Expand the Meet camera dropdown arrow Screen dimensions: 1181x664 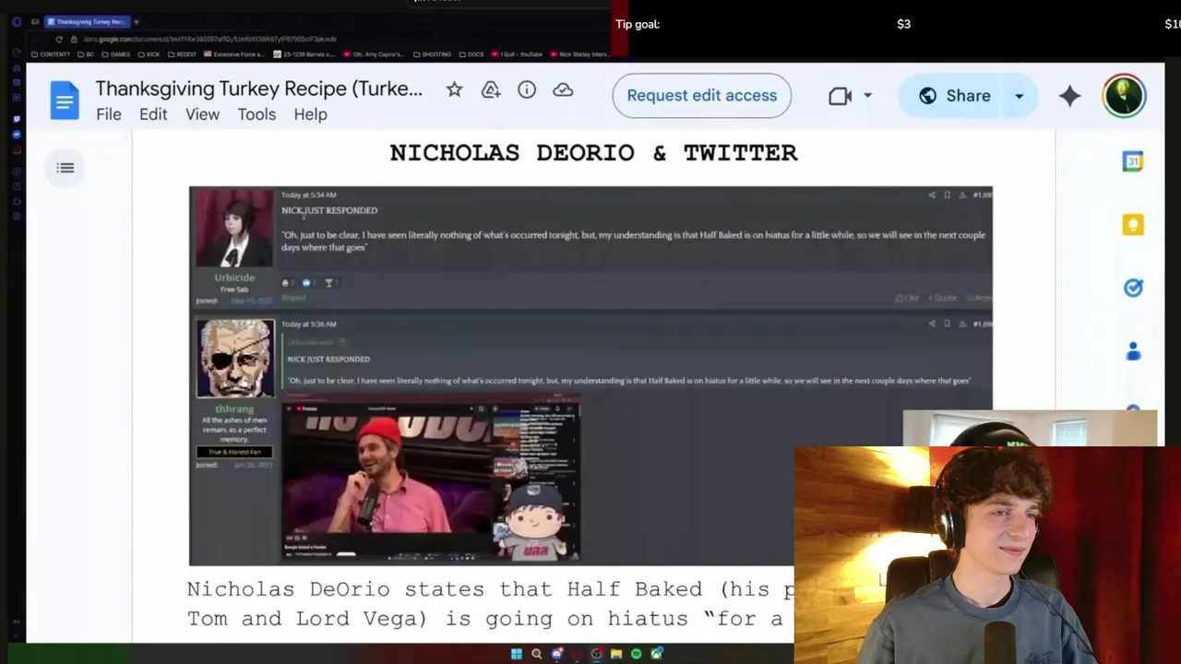click(867, 95)
